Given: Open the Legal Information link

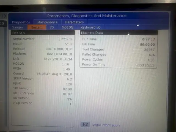Looking at the screenshot, I should click(106, 125).
